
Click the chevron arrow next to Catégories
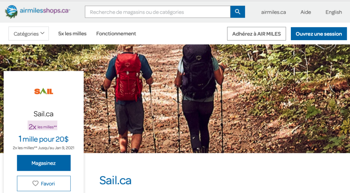(x=42, y=33)
